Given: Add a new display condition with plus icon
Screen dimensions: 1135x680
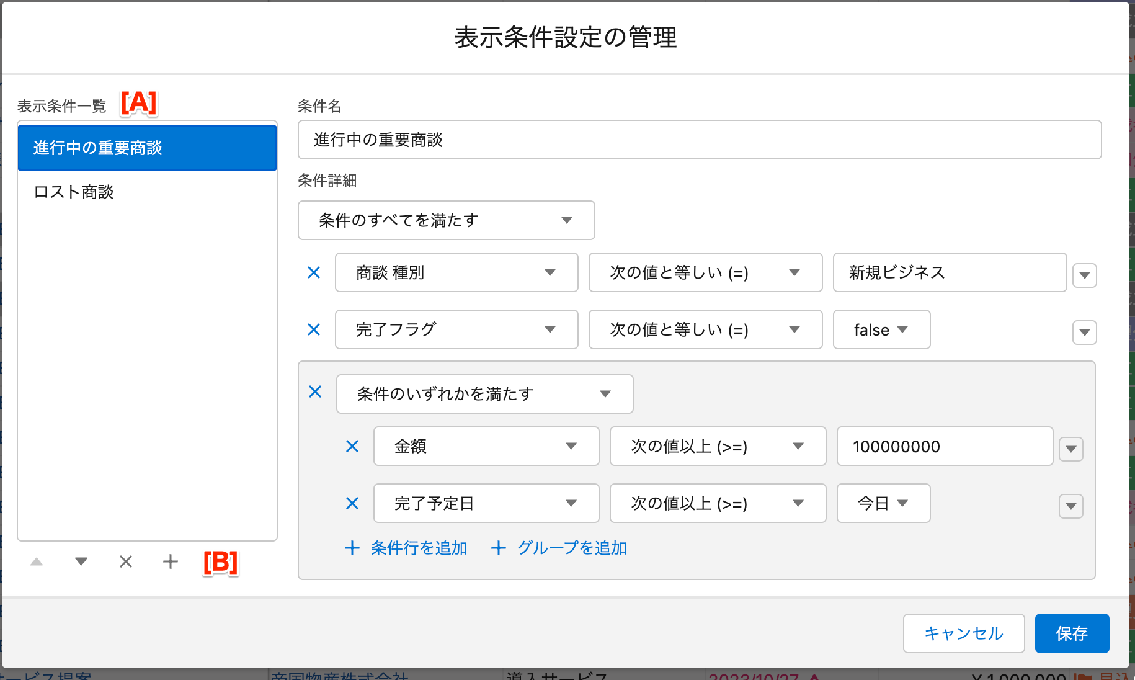Looking at the screenshot, I should pos(171,561).
